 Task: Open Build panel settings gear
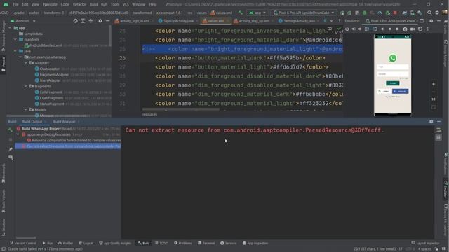coord(431,122)
